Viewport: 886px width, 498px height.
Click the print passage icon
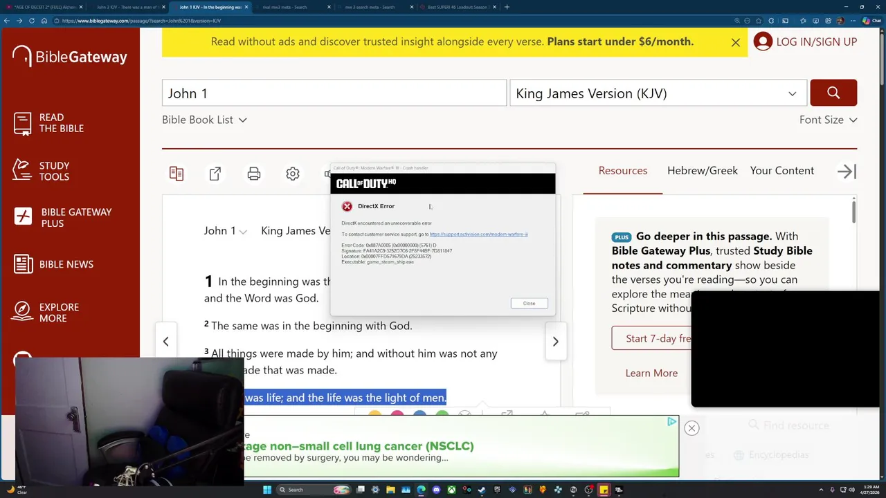click(254, 174)
